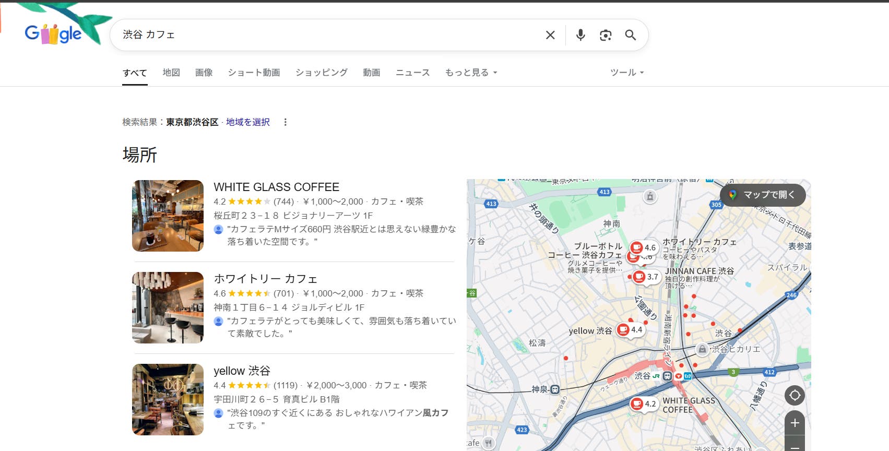
Task: Open the ホワイトリー カフェ listing title
Action: (265, 279)
